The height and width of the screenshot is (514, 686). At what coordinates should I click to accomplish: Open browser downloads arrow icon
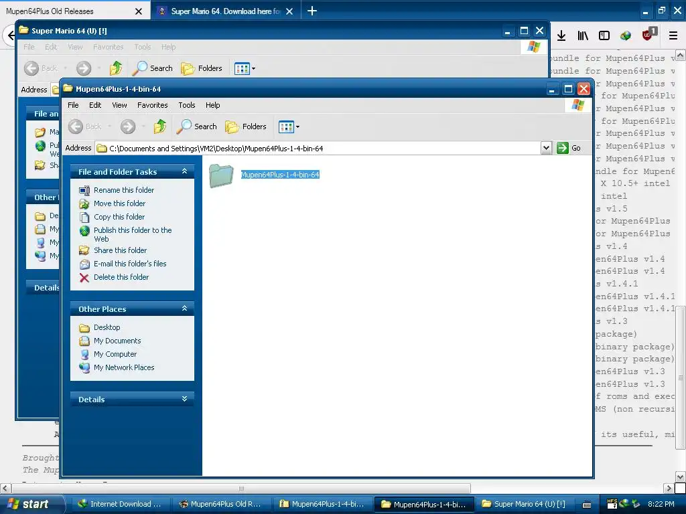point(561,36)
